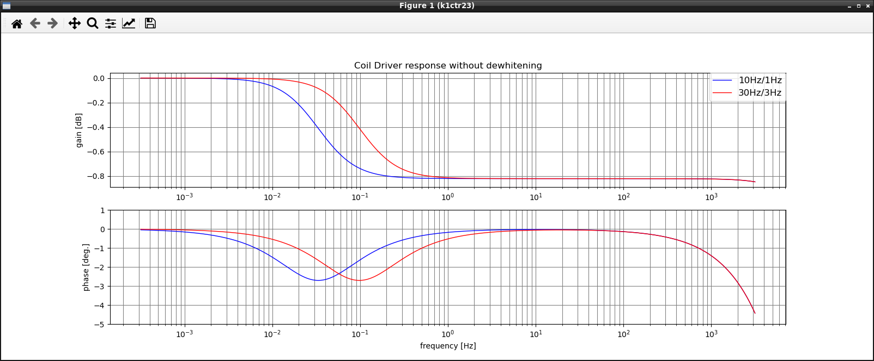This screenshot has height=361, width=874.
Task: Click the blue line sample in the legend
Action: (722, 80)
